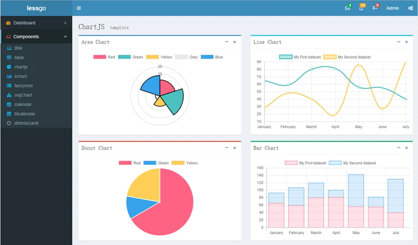418x245 pixels.
Task: Toggle Yellow segment in Donut Chart legend
Action: tap(185, 163)
